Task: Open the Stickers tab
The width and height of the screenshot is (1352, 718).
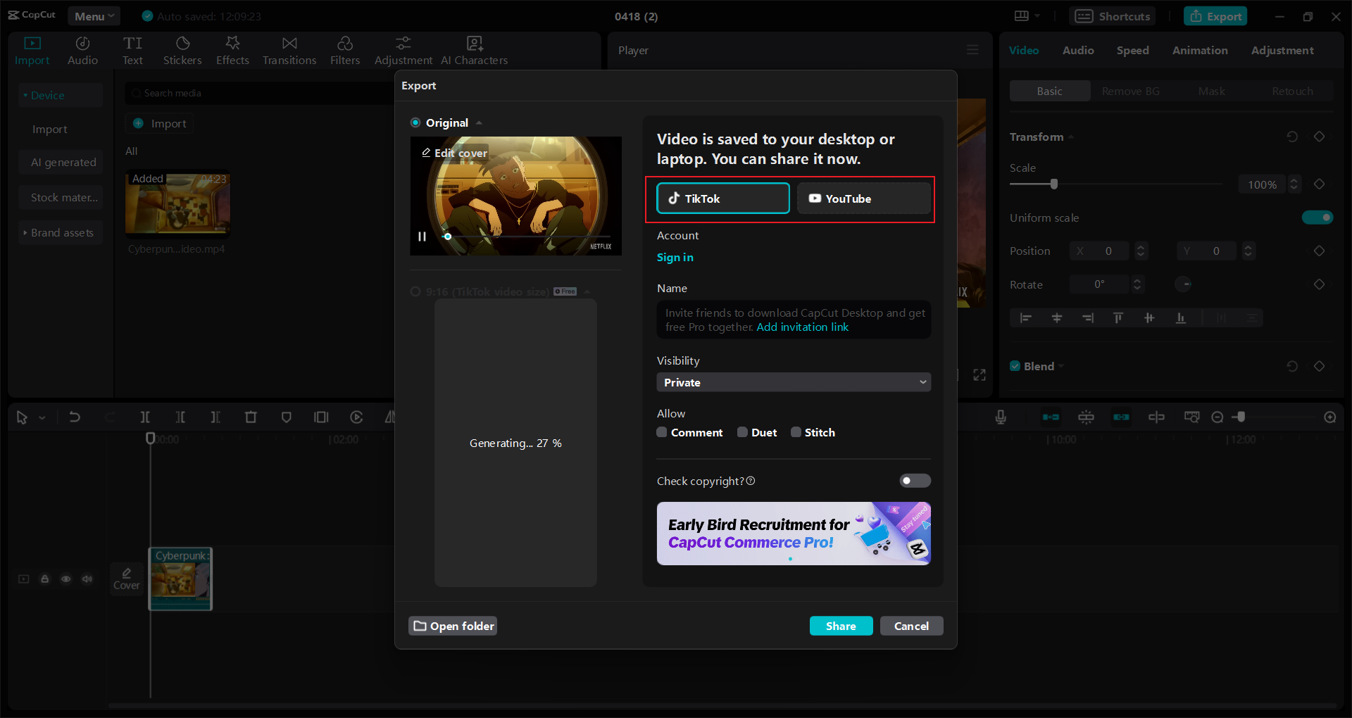Action: [x=182, y=51]
